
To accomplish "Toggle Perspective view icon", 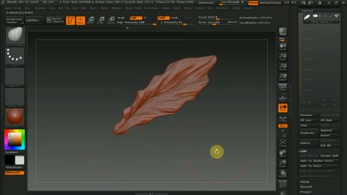I will pos(282,87).
